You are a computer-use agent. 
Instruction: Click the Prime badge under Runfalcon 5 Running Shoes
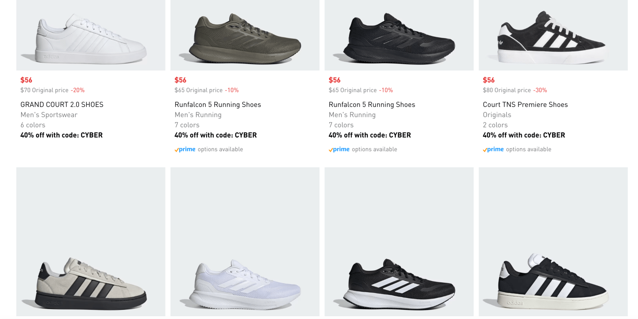click(x=185, y=149)
